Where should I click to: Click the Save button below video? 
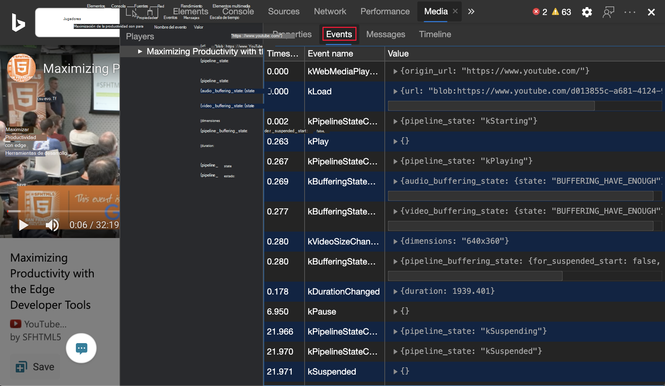pyautogui.click(x=35, y=367)
